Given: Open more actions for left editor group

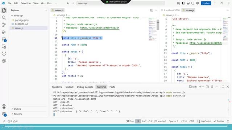Looking at the screenshot, I should [156, 10].
